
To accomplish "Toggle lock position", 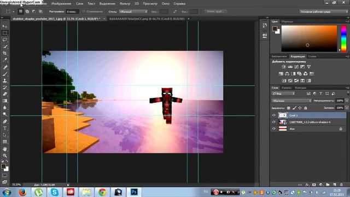I will coord(300,108).
